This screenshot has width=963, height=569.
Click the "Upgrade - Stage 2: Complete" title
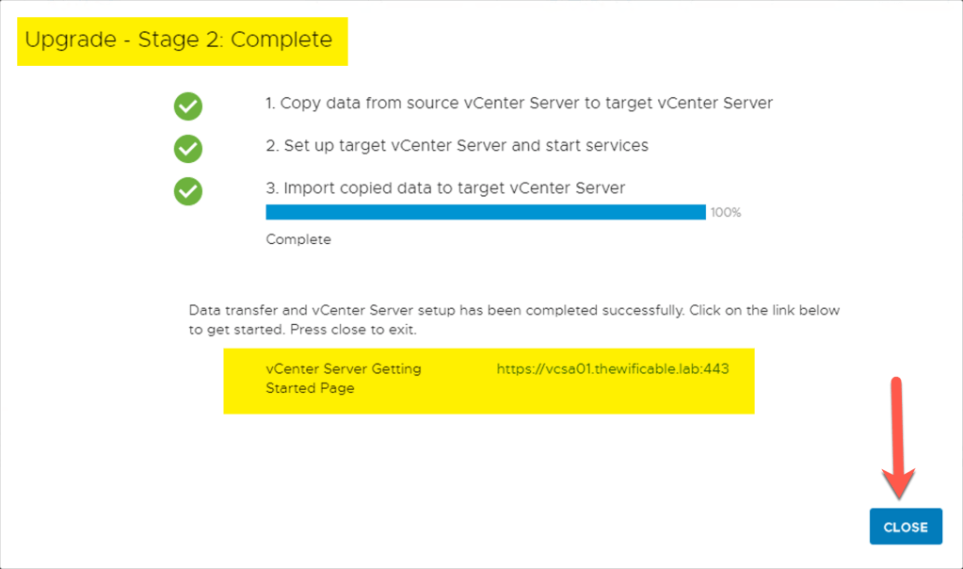[179, 40]
